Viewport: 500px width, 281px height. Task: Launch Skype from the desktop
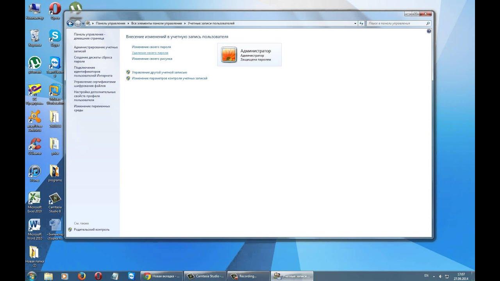pyautogui.click(x=55, y=38)
